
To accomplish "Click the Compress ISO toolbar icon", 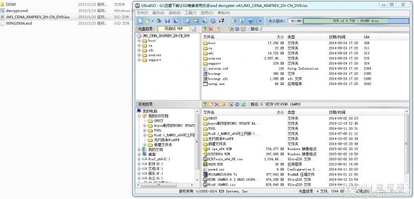I will 205,21.
